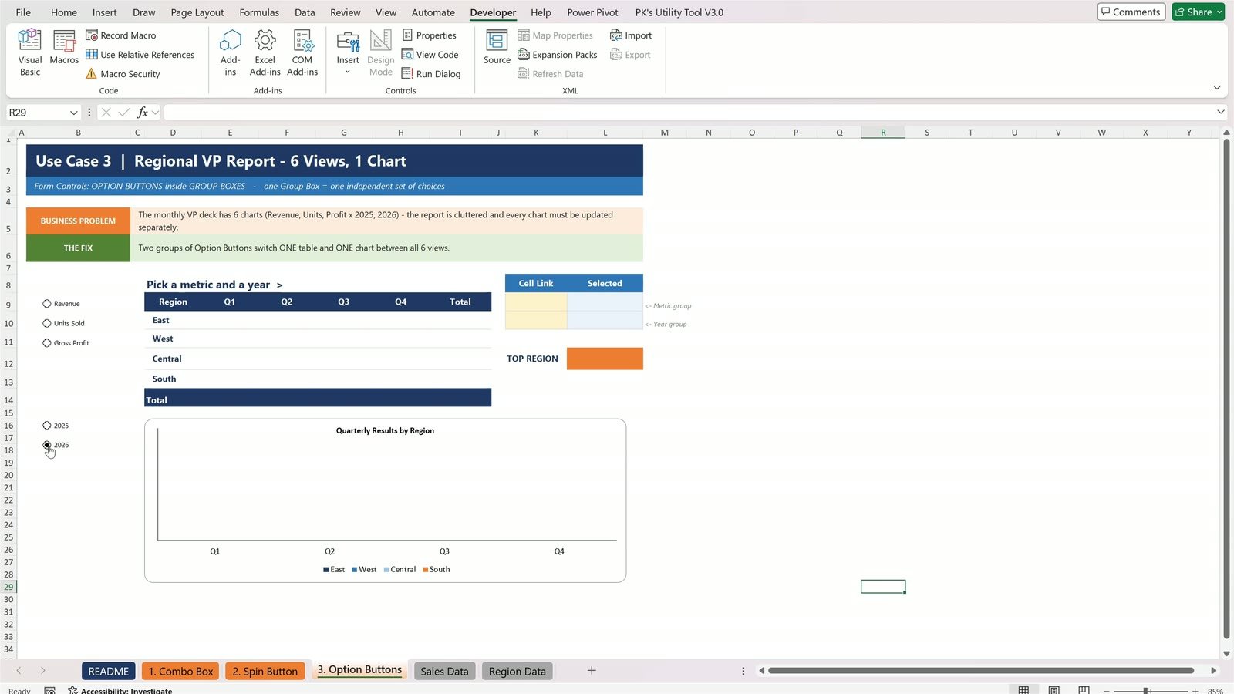Viewport: 1234px width, 694px height.
Task: Click the zoom slider handle
Action: (1146, 690)
